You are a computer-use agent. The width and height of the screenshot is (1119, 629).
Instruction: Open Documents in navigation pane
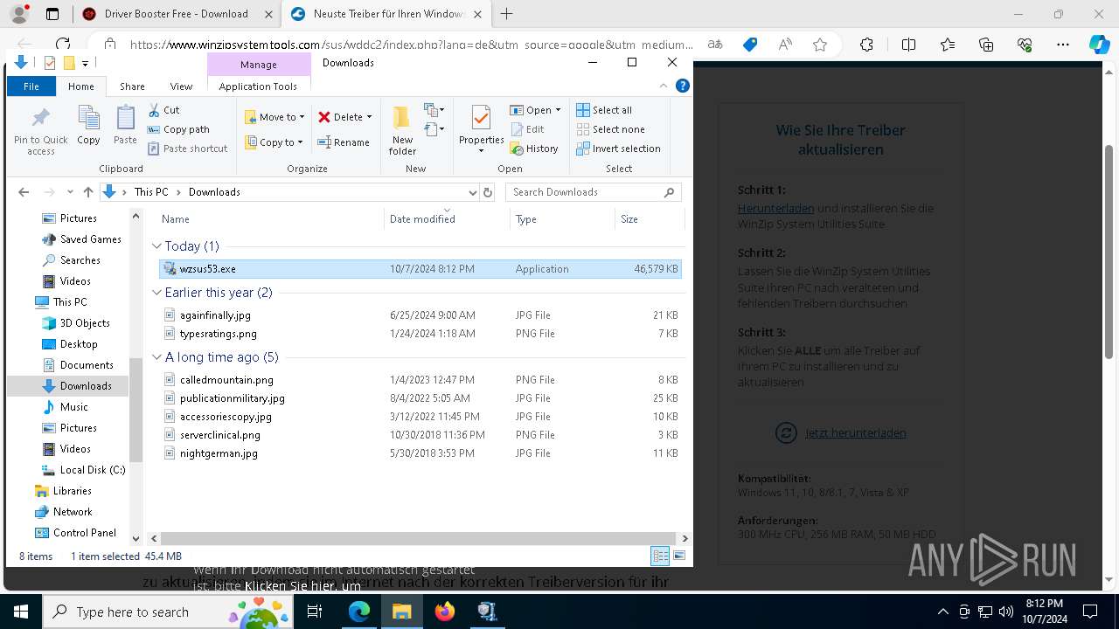click(x=78, y=365)
